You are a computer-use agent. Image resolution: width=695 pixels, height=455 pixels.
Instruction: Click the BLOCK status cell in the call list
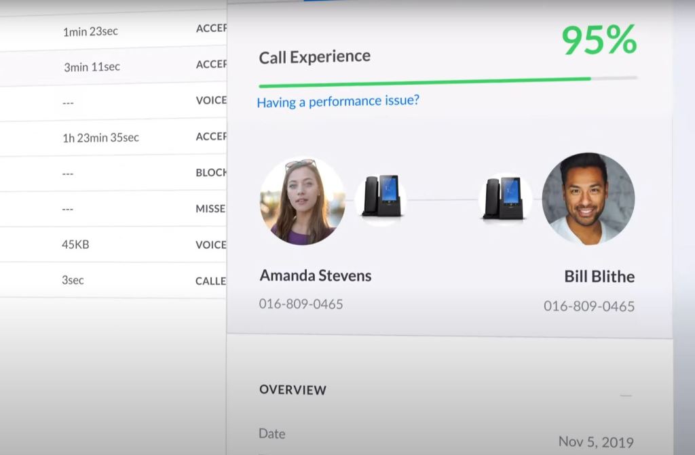pos(211,172)
